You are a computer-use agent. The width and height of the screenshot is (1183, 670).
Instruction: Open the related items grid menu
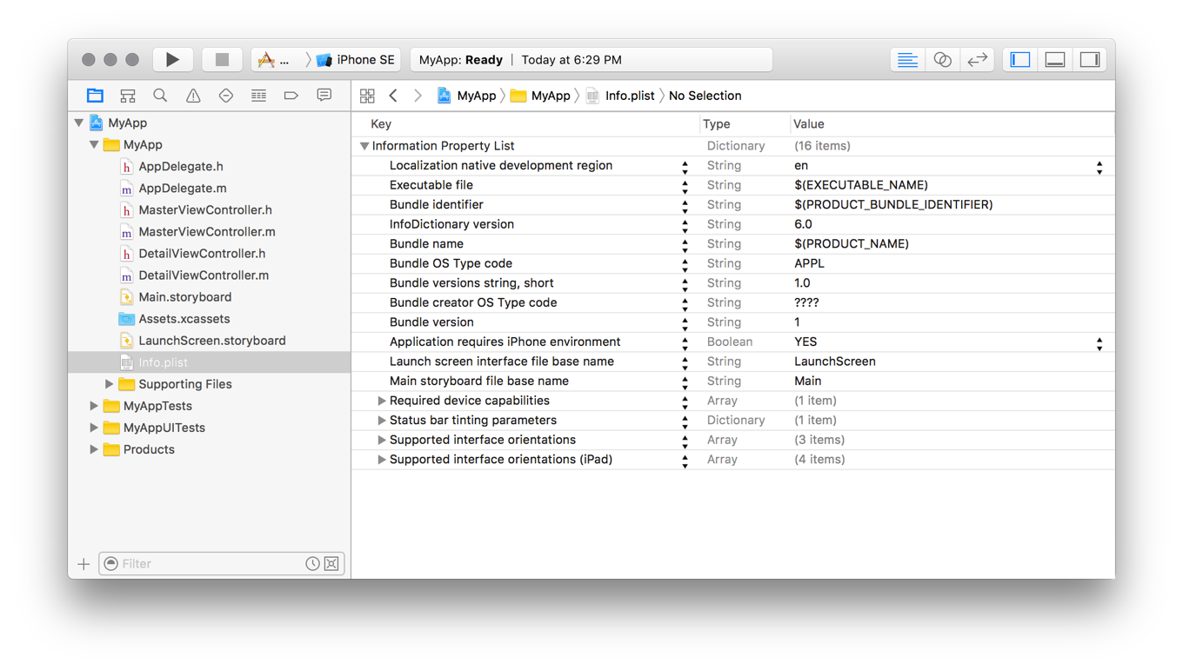[x=367, y=96]
